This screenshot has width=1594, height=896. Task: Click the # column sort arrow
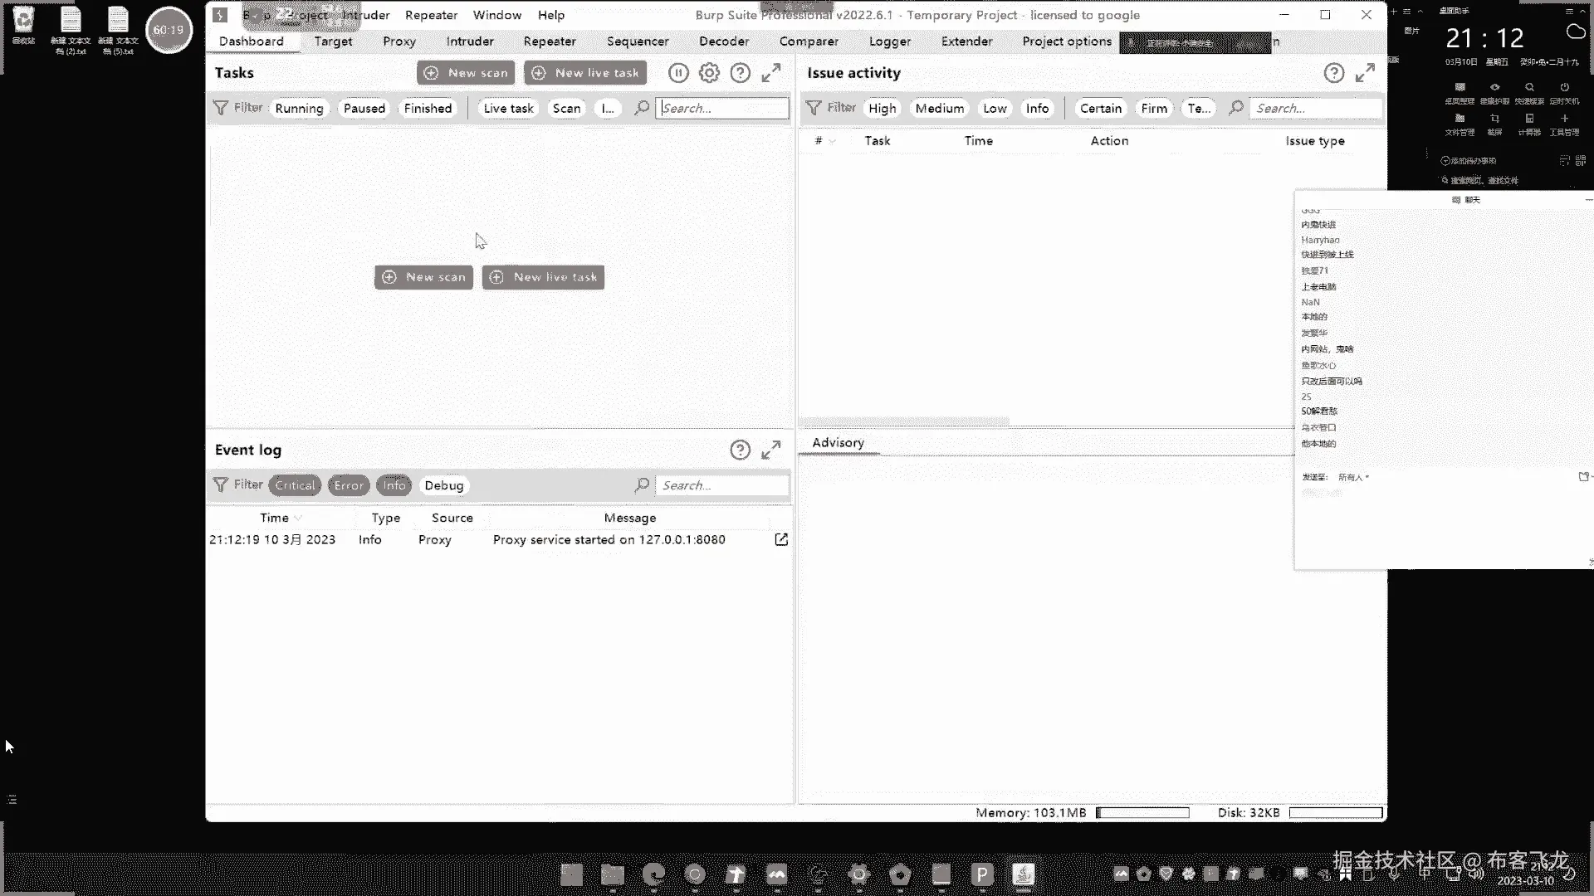pyautogui.click(x=833, y=141)
